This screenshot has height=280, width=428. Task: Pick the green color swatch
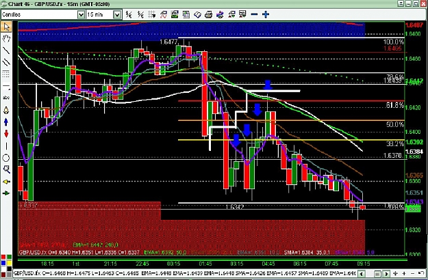tap(9, 257)
